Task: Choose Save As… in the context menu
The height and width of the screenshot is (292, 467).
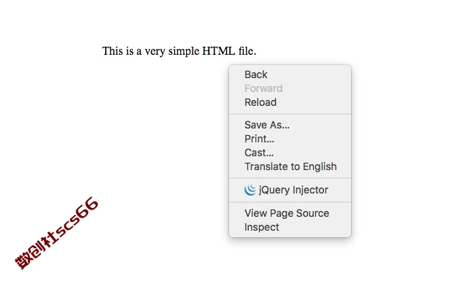Action: tap(290, 125)
